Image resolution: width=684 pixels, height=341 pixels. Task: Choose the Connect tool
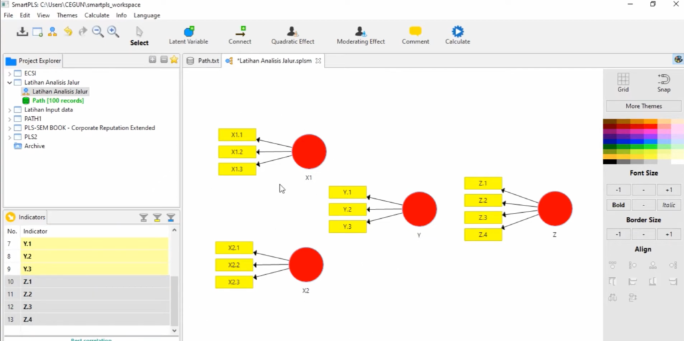point(240,36)
